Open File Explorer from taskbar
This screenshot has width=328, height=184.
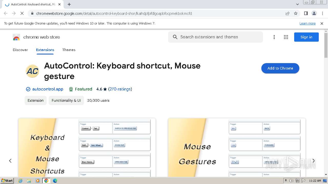click(x=29, y=181)
